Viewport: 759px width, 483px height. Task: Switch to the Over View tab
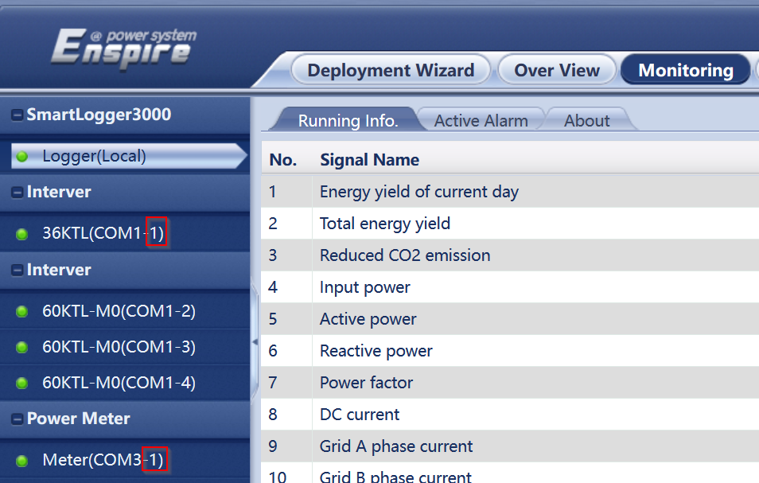point(556,70)
